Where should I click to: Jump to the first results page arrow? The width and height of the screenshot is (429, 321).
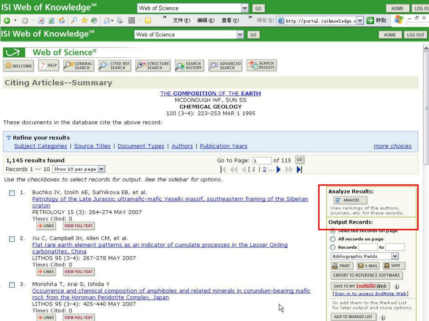(223, 170)
